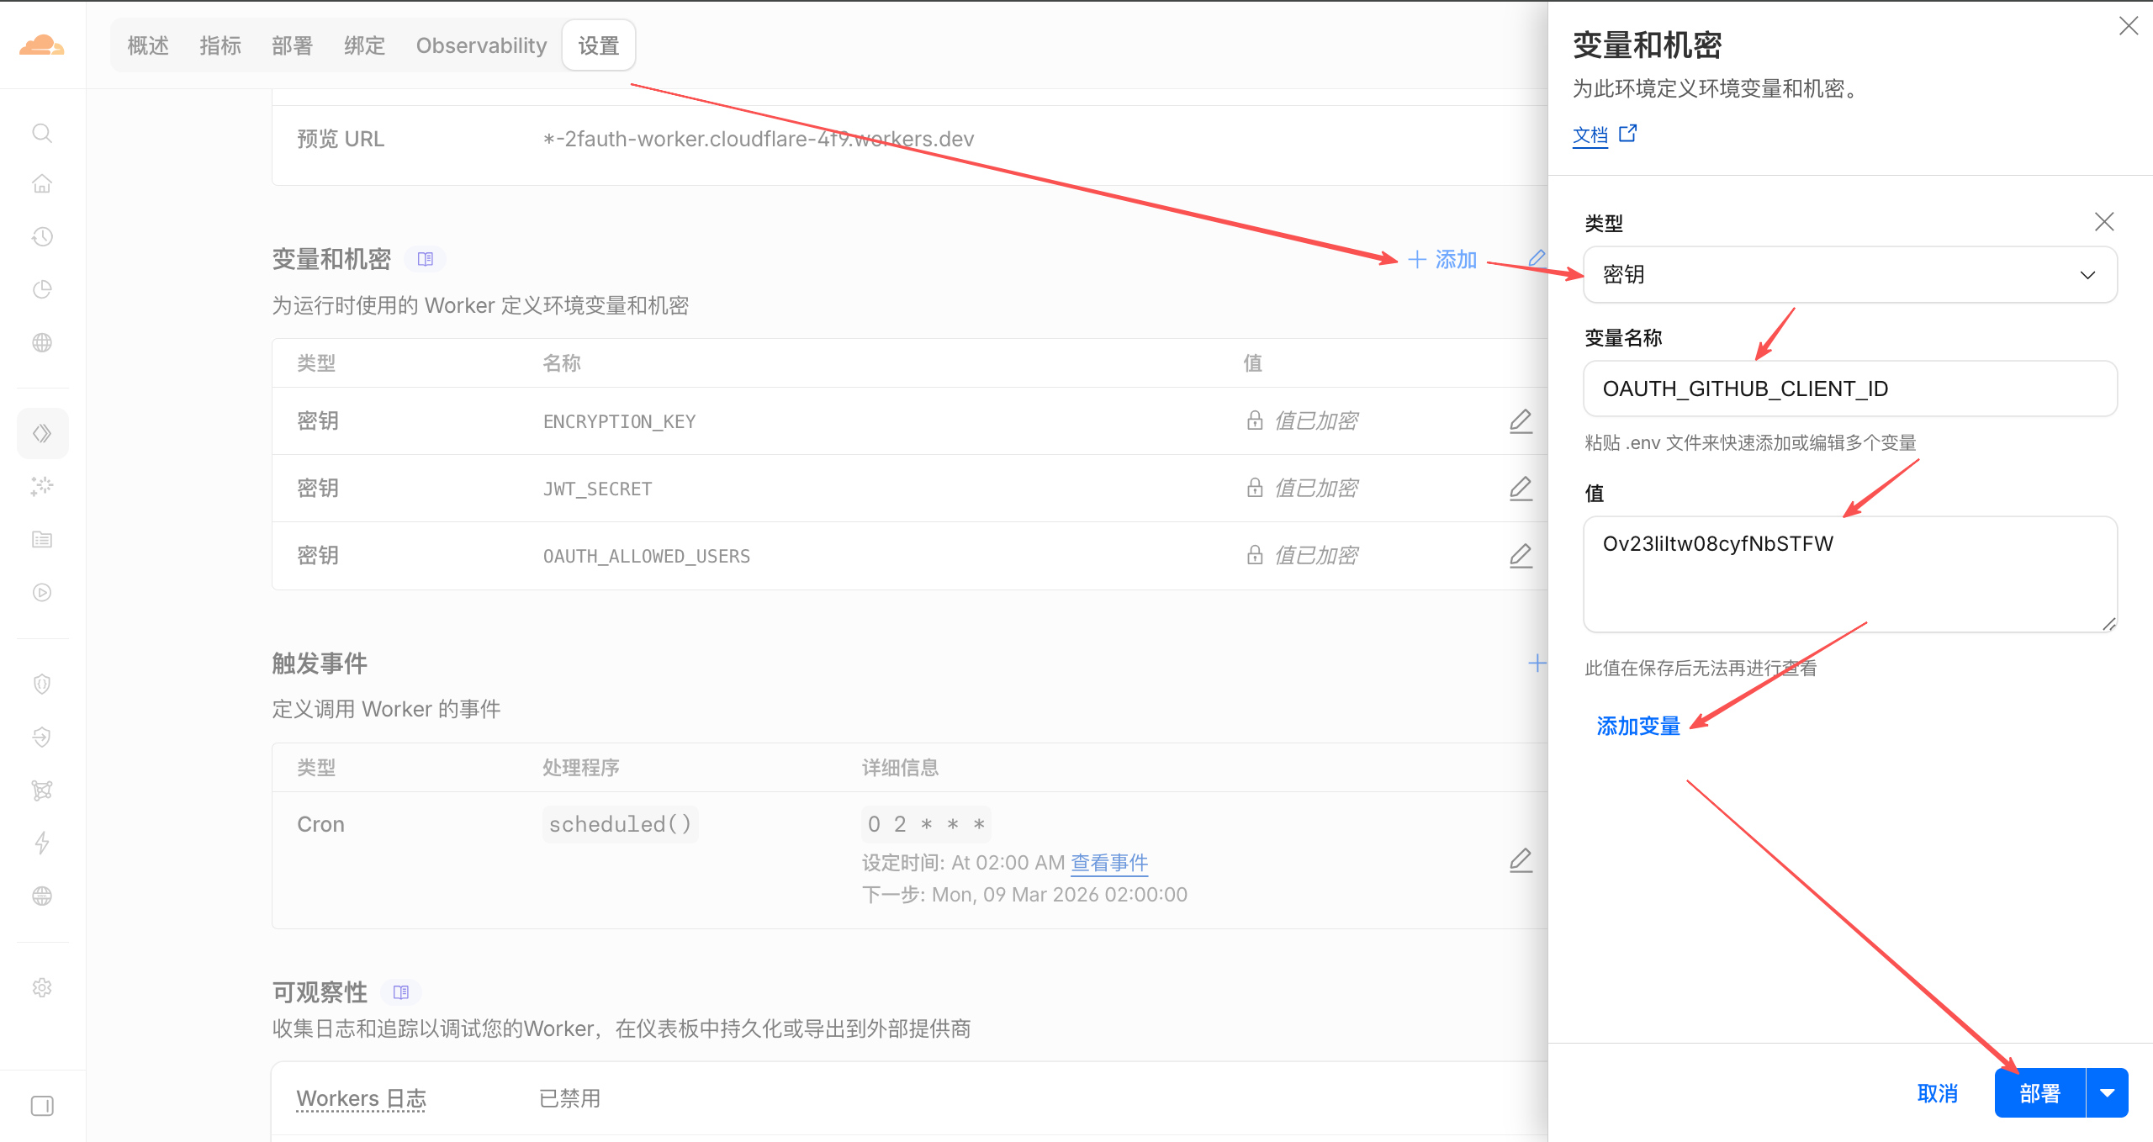Open the search icon in sidebar
The height and width of the screenshot is (1142, 2153).
click(x=42, y=133)
